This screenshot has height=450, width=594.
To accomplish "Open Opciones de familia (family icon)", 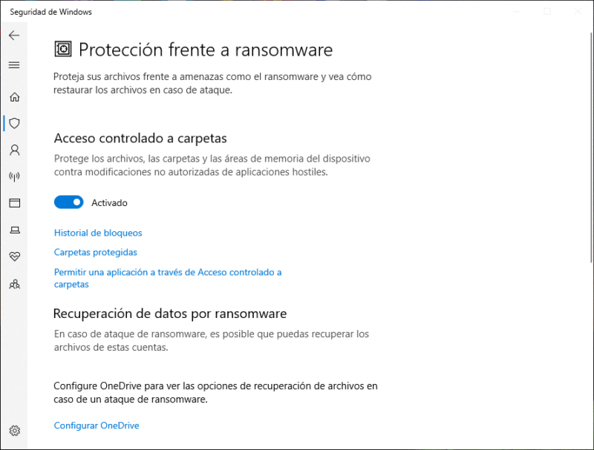I will [x=14, y=284].
